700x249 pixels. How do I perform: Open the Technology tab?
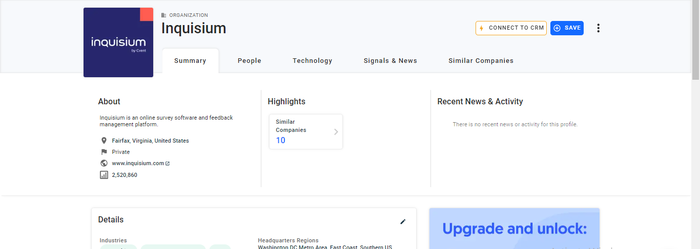point(312,61)
